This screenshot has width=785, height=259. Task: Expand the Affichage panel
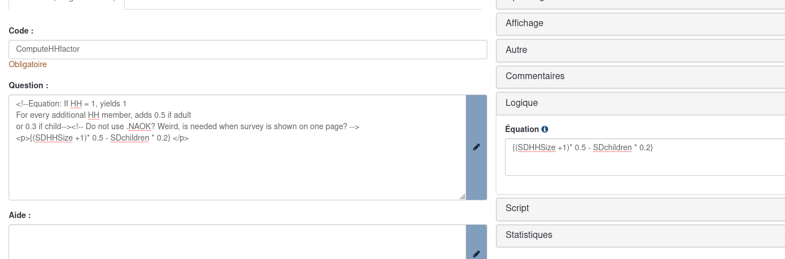pyautogui.click(x=640, y=23)
